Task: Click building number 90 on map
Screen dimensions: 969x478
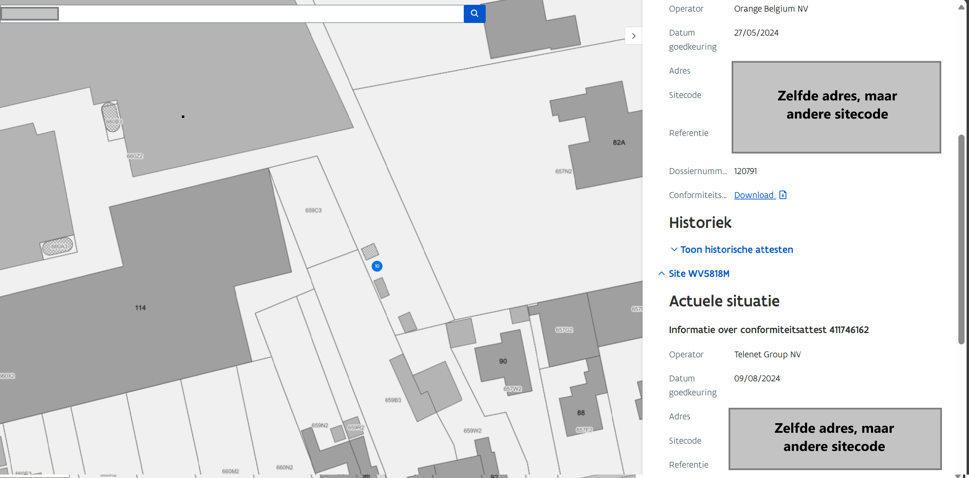Action: pyautogui.click(x=502, y=361)
